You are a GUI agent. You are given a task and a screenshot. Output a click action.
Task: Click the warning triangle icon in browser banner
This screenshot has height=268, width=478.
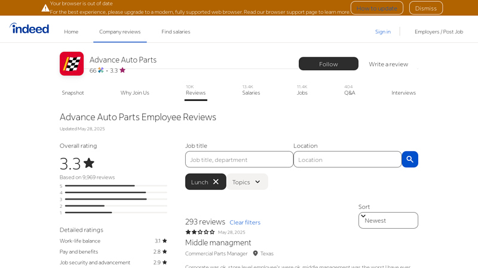click(x=45, y=8)
